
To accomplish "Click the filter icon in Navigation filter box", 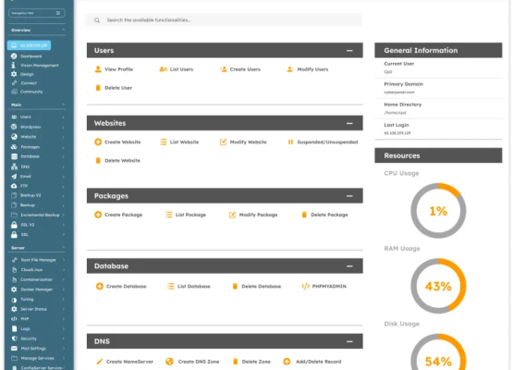I will point(58,13).
